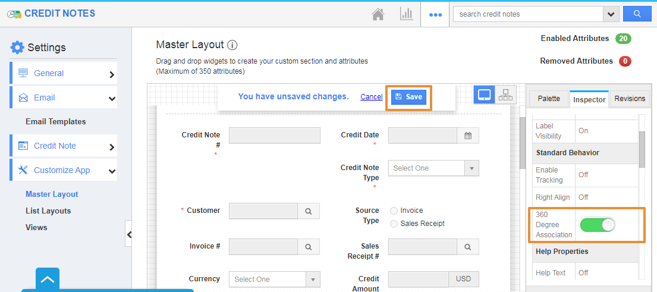
Task: Click the USD currency label
Action: 464,280
